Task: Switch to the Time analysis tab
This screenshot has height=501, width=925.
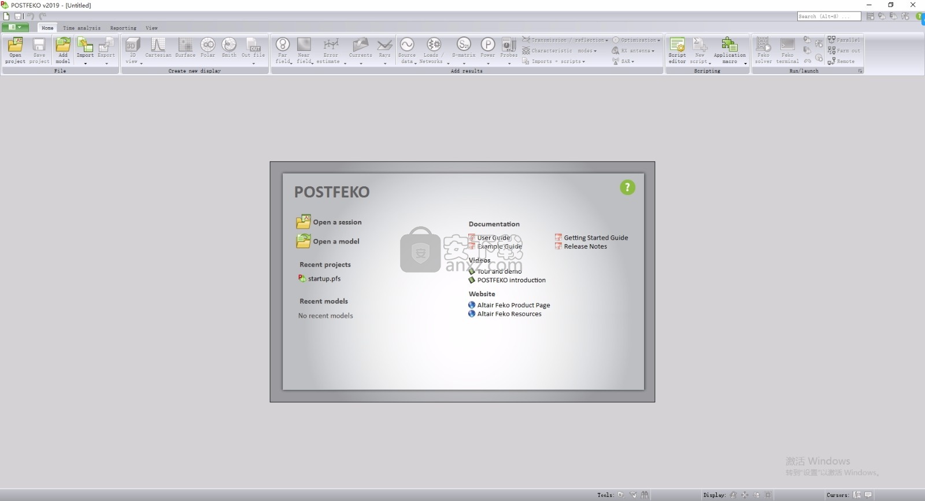Action: [x=82, y=28]
